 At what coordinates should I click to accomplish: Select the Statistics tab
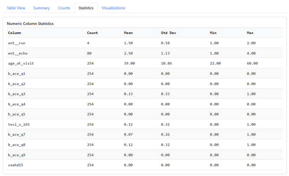click(86, 8)
